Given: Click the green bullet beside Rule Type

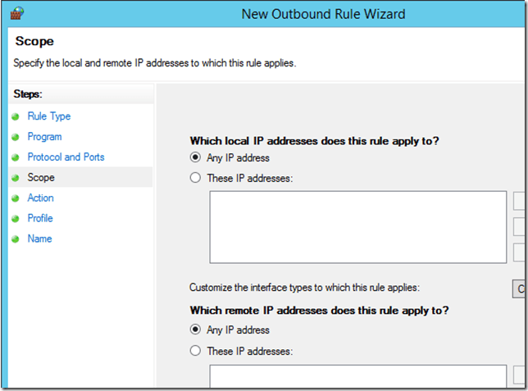Looking at the screenshot, I should [15, 116].
